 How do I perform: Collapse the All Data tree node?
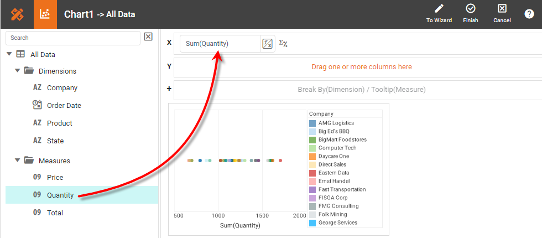pos(9,54)
